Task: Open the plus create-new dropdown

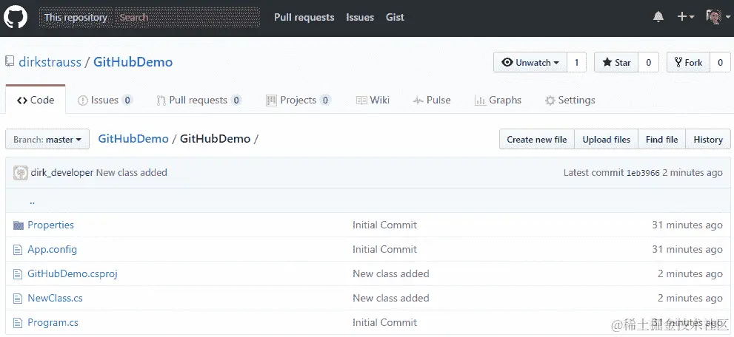Action: (x=686, y=17)
